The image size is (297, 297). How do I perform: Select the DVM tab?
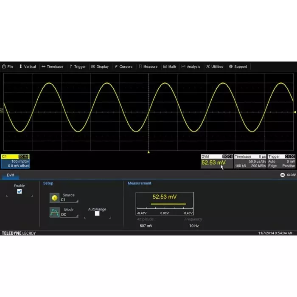11,175
